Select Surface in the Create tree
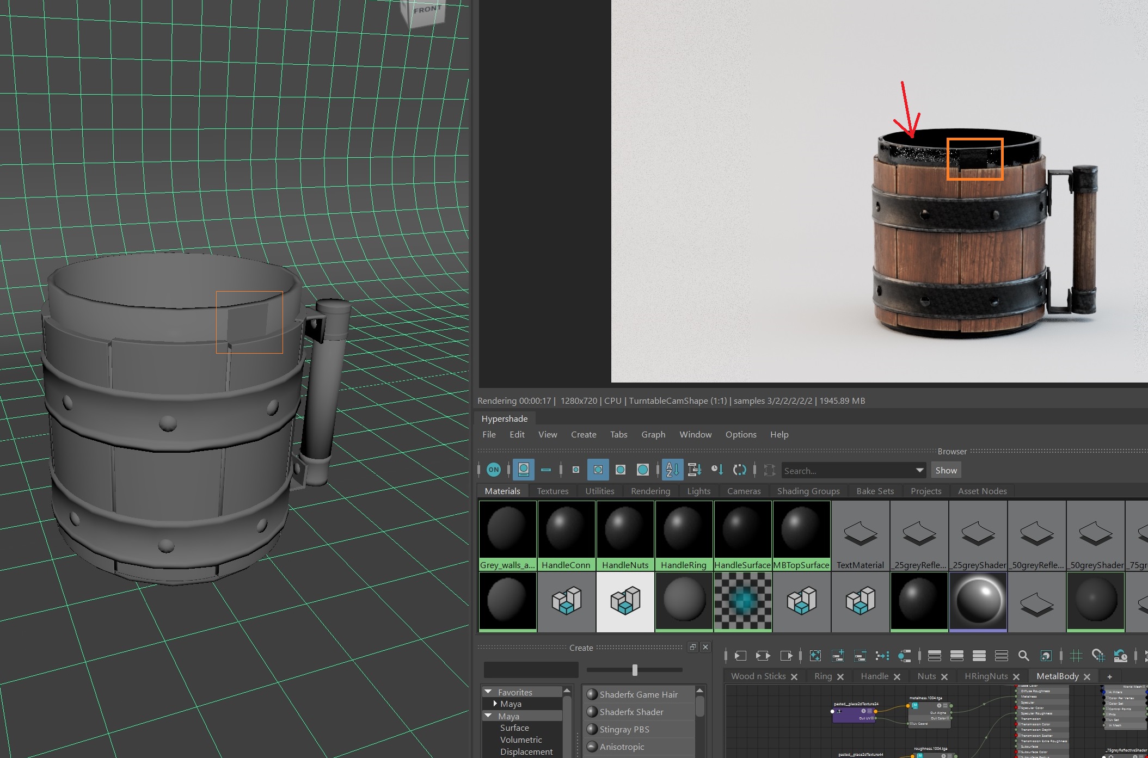The height and width of the screenshot is (758, 1148). (x=514, y=728)
